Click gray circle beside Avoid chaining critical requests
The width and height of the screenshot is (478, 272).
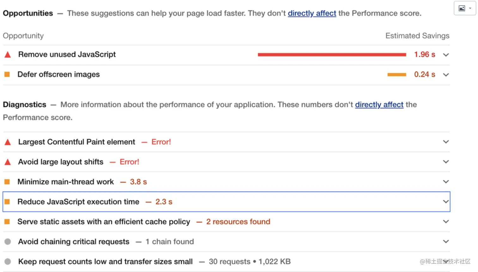[x=8, y=242]
